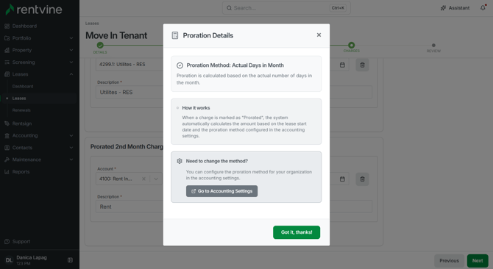Expand the Property menu chevron
Image resolution: width=493 pixels, height=269 pixels.
[x=71, y=50]
